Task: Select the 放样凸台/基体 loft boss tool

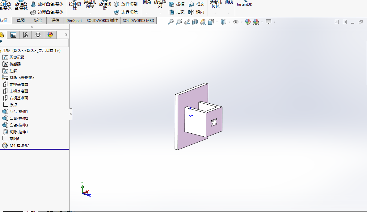Action: pyautogui.click(x=47, y=4)
